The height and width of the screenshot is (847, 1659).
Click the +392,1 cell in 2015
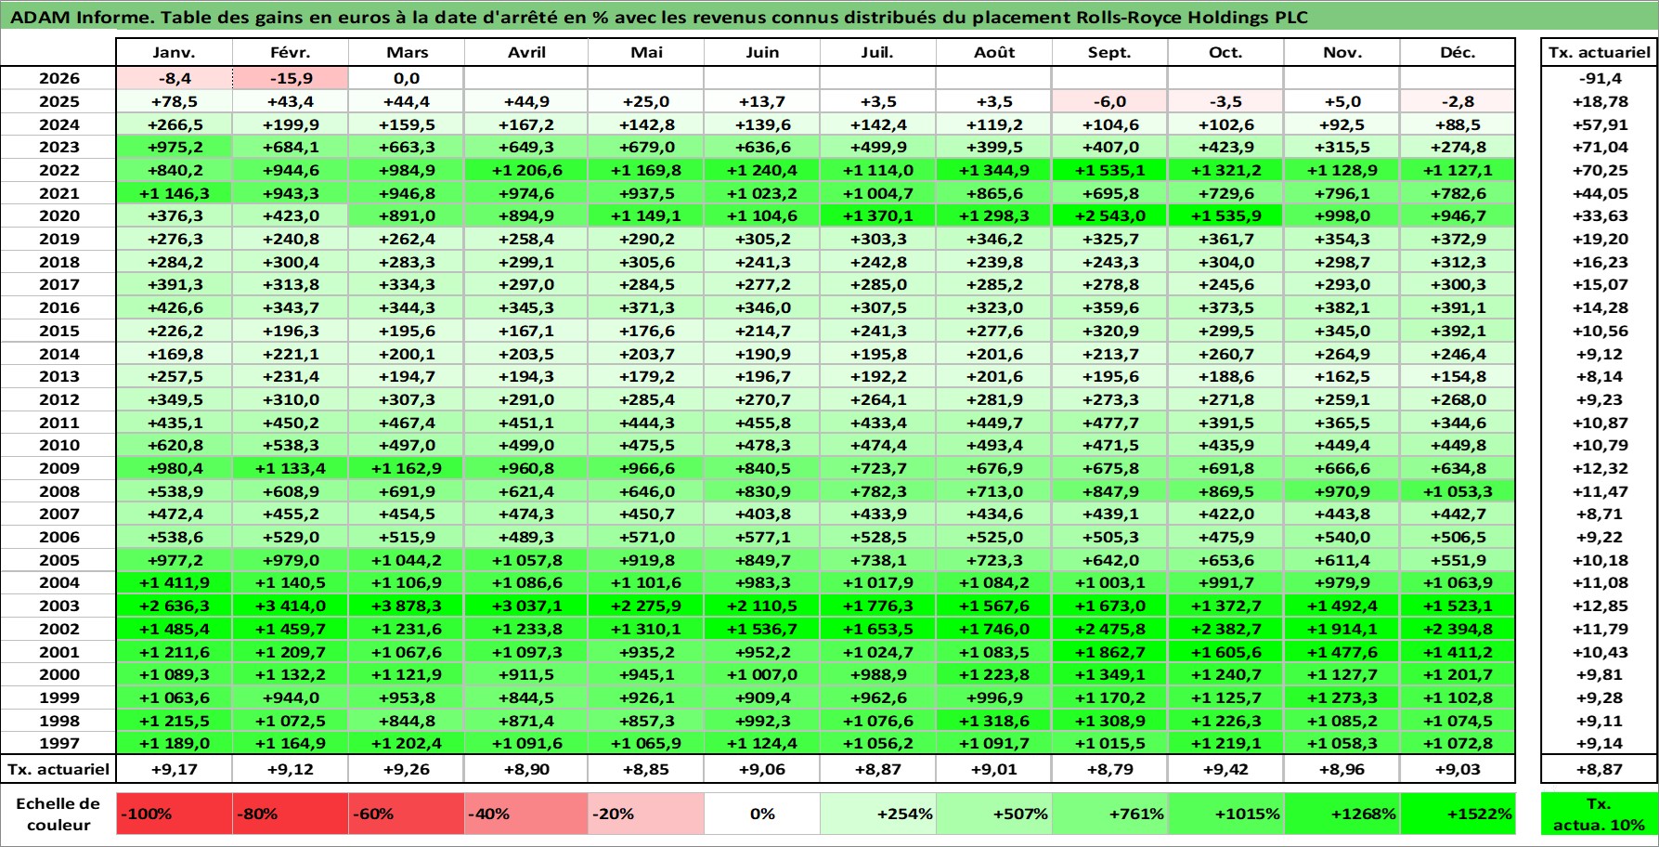(x=1458, y=331)
